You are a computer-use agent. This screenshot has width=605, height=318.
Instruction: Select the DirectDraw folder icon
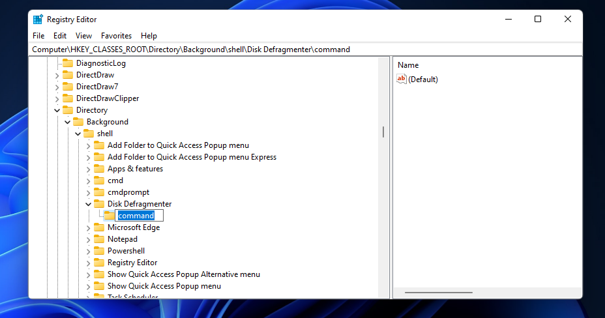[x=68, y=75]
